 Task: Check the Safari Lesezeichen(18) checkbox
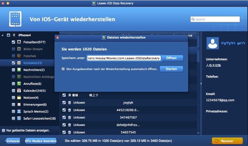(x=13, y=118)
